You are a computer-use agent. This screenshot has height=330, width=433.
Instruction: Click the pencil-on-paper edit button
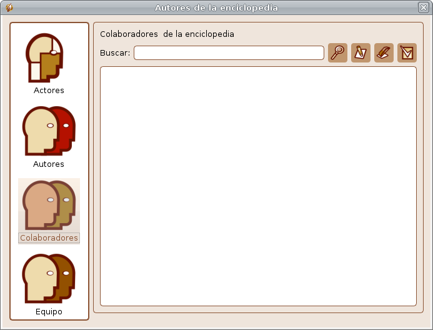click(361, 52)
